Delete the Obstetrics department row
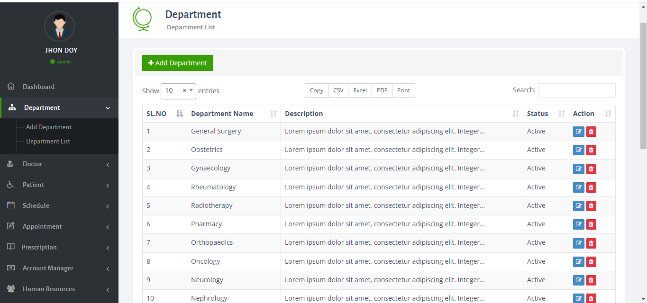The image size is (647, 303). click(x=591, y=150)
